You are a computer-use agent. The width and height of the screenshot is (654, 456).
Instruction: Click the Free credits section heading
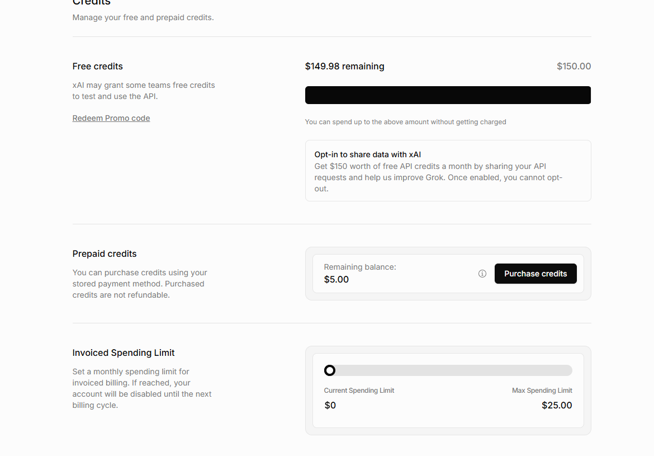click(98, 67)
